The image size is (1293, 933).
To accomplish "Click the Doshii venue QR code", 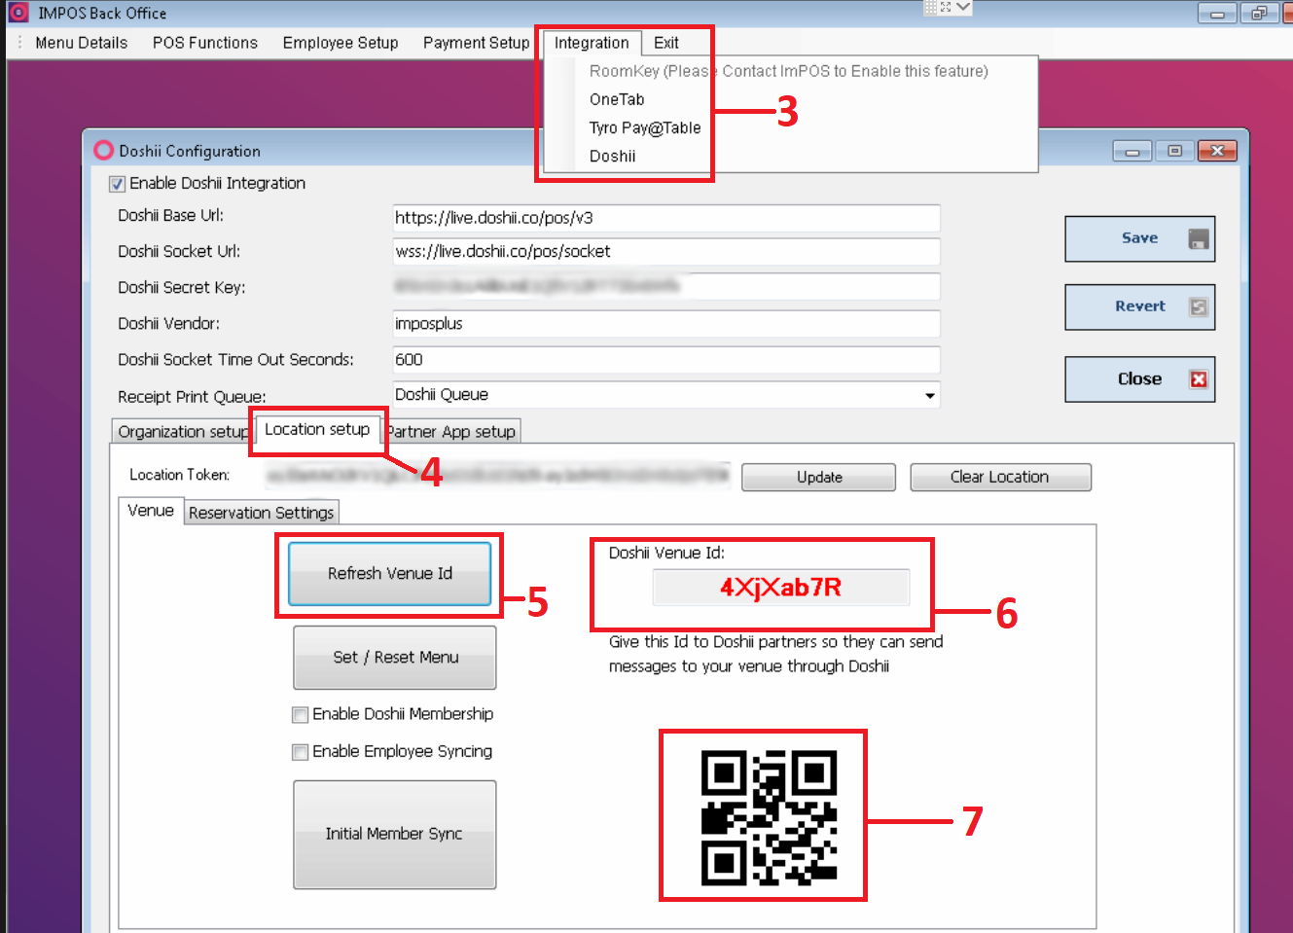I will (769, 817).
